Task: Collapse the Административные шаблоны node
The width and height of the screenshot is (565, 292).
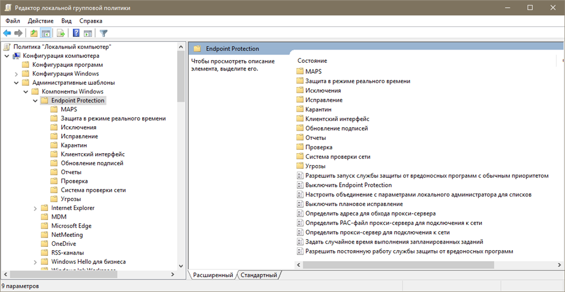Action: 16,83
